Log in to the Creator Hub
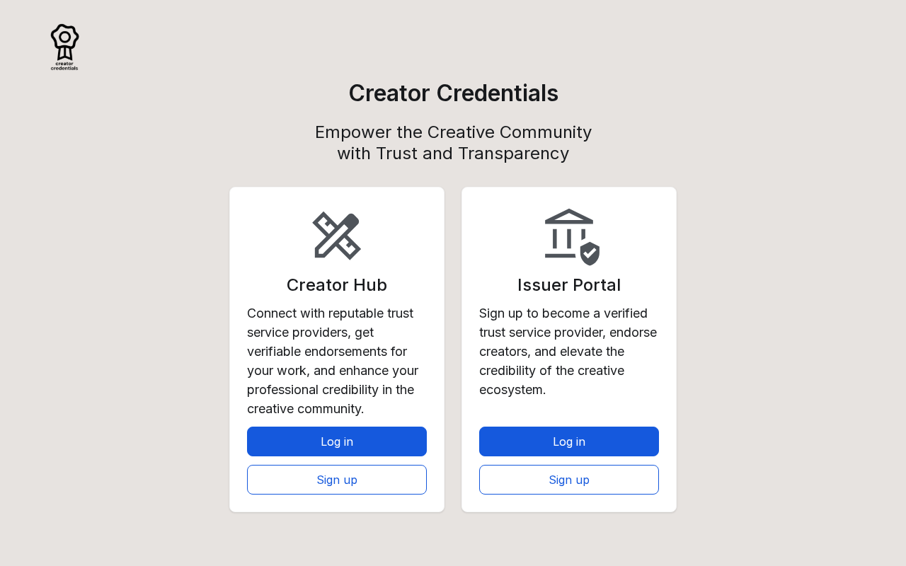The image size is (906, 566). coord(337,441)
